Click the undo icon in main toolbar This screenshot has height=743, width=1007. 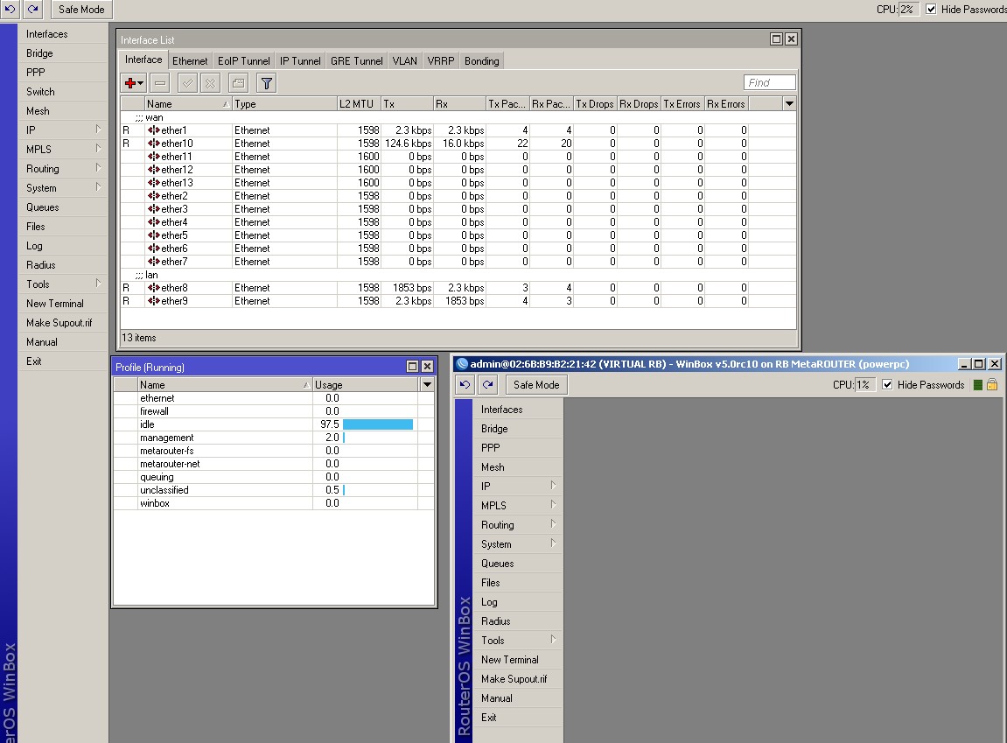click(10, 9)
